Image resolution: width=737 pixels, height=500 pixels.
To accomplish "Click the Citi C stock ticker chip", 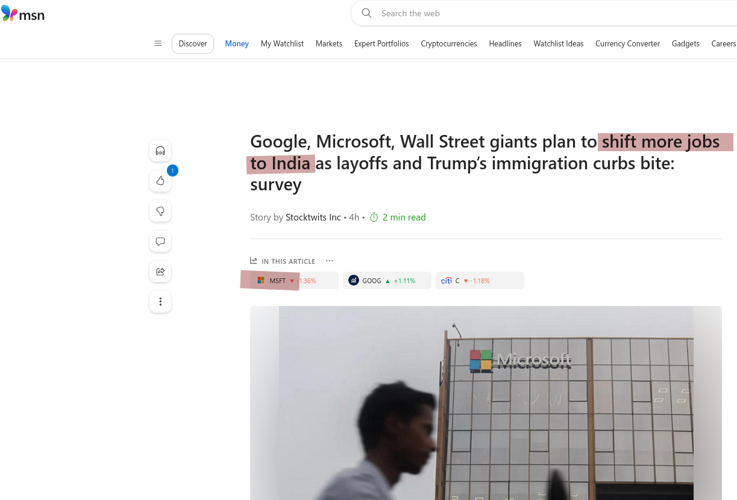I will point(480,280).
